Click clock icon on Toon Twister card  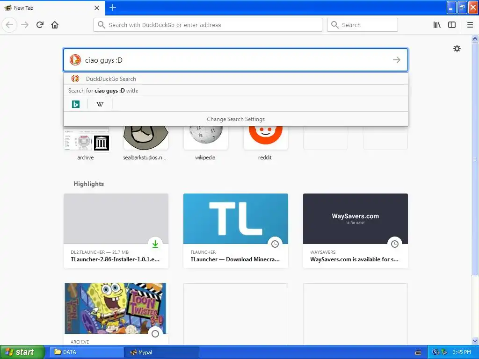(155, 333)
